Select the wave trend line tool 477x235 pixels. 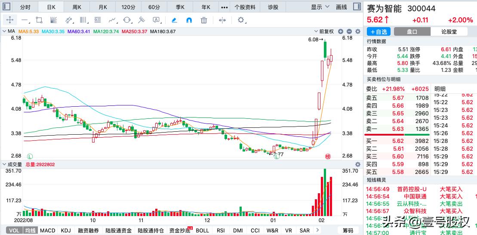[112, 20]
